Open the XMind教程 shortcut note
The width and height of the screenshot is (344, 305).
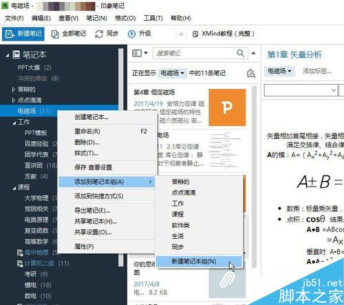coord(224,34)
